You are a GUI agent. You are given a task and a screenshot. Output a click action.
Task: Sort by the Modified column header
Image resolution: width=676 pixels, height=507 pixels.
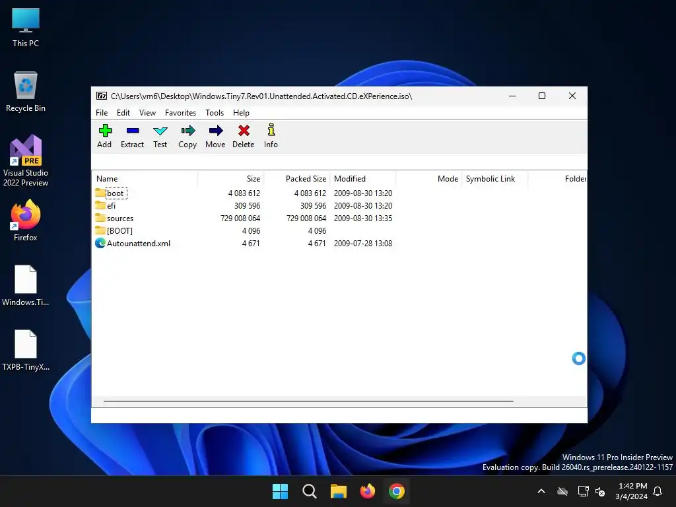363,178
